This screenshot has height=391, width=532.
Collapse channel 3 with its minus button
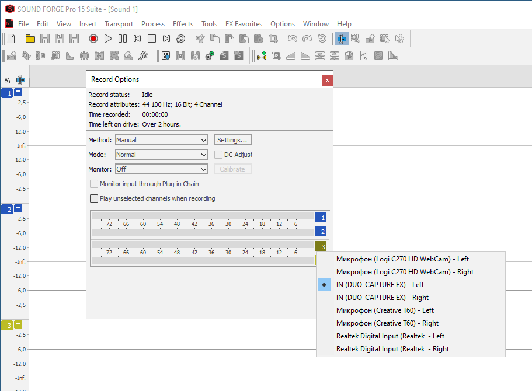click(18, 324)
